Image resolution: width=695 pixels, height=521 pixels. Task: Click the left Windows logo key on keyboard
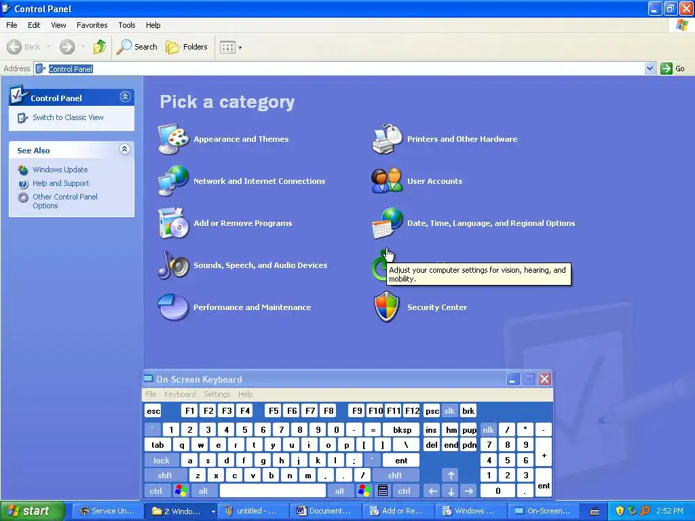click(x=181, y=490)
